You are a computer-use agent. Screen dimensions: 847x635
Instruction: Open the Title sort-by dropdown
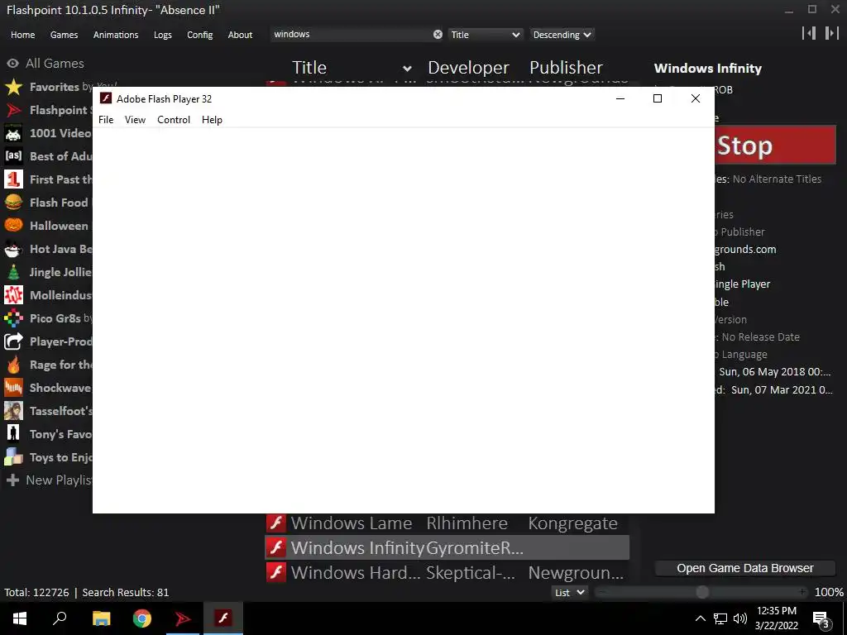pyautogui.click(x=485, y=35)
